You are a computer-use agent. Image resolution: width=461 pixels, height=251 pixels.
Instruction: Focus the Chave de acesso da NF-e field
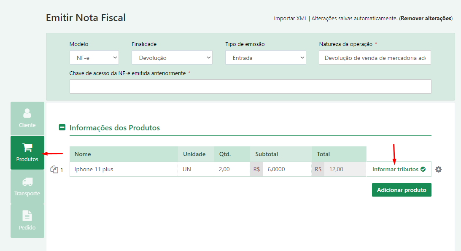251,86
